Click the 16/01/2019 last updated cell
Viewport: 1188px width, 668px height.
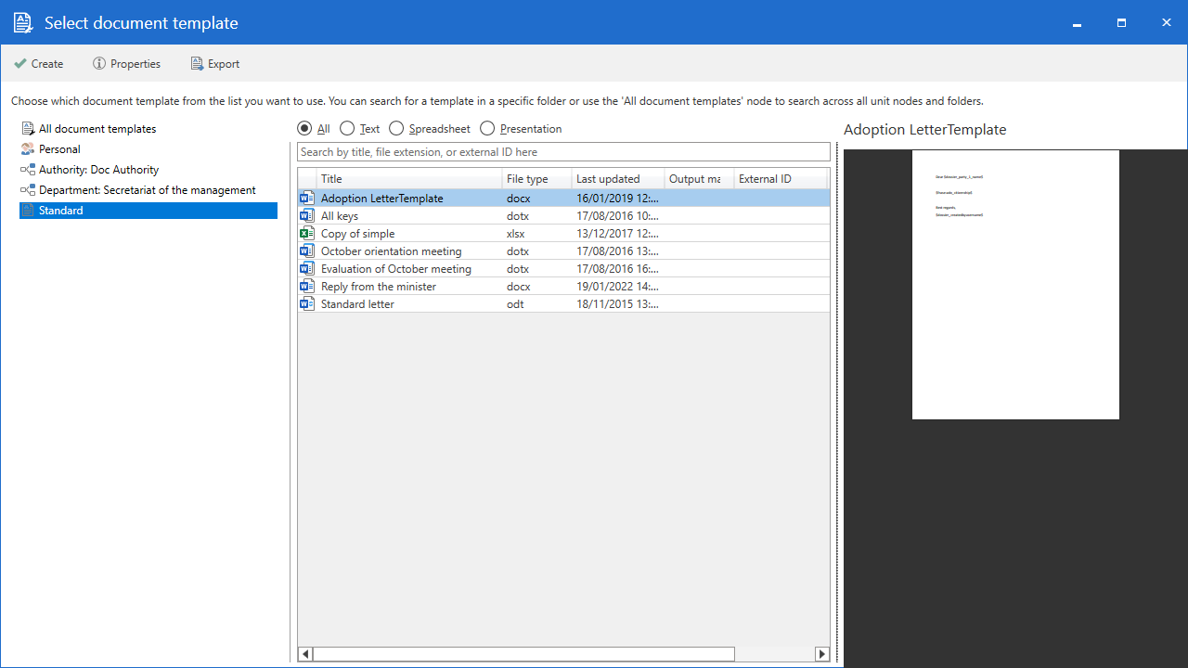click(617, 199)
